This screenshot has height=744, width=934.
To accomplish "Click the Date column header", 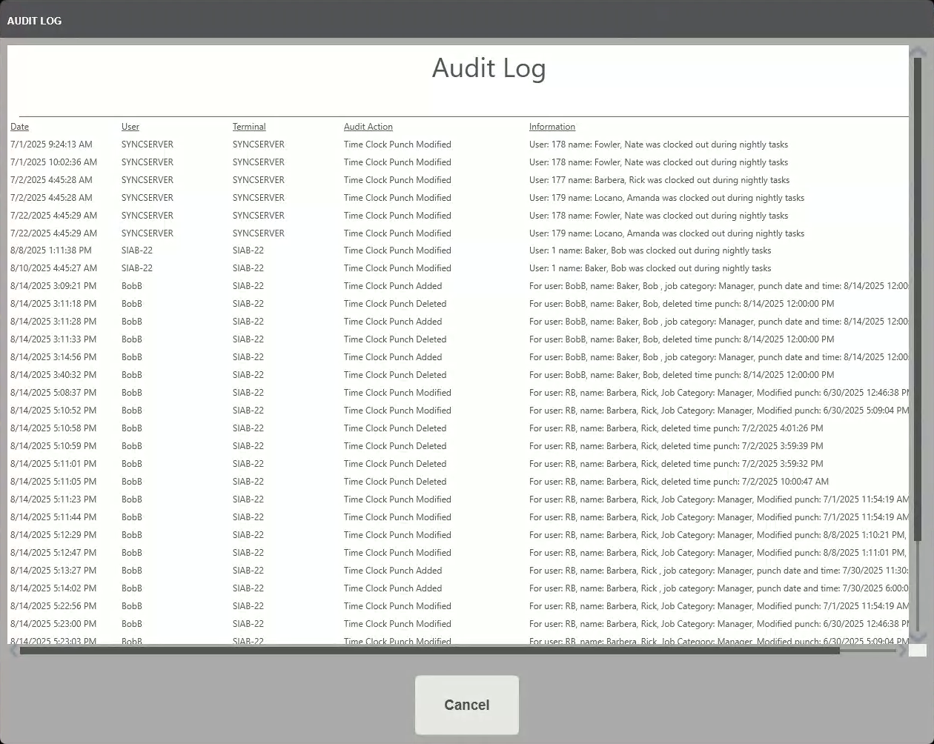I will (x=19, y=127).
